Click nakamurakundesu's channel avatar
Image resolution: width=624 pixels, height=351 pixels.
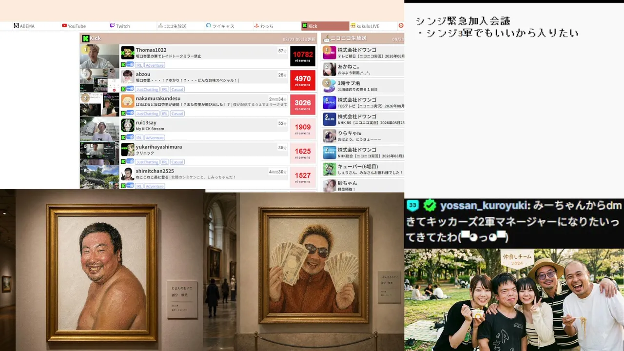pos(128,101)
